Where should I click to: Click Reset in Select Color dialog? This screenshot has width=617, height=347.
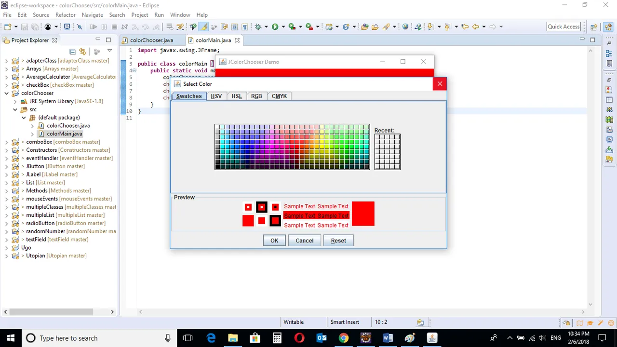coord(338,240)
